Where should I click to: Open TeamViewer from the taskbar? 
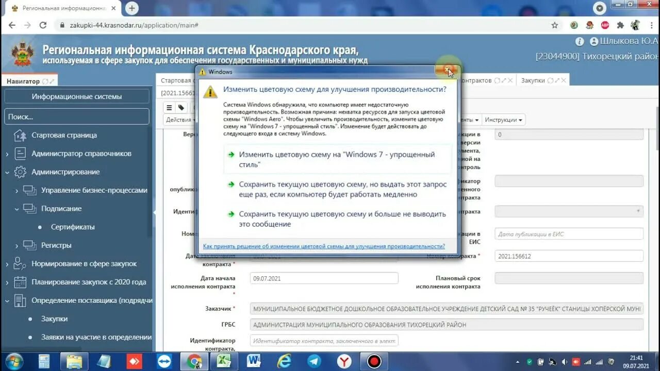click(x=164, y=361)
